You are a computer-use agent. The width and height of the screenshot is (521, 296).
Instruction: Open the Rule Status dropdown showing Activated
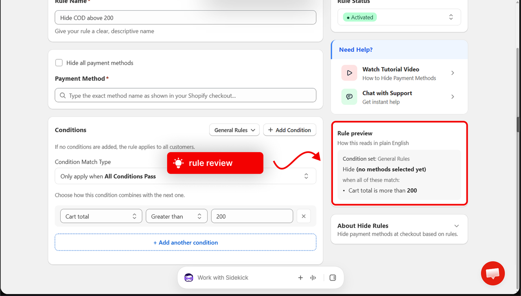click(399, 17)
